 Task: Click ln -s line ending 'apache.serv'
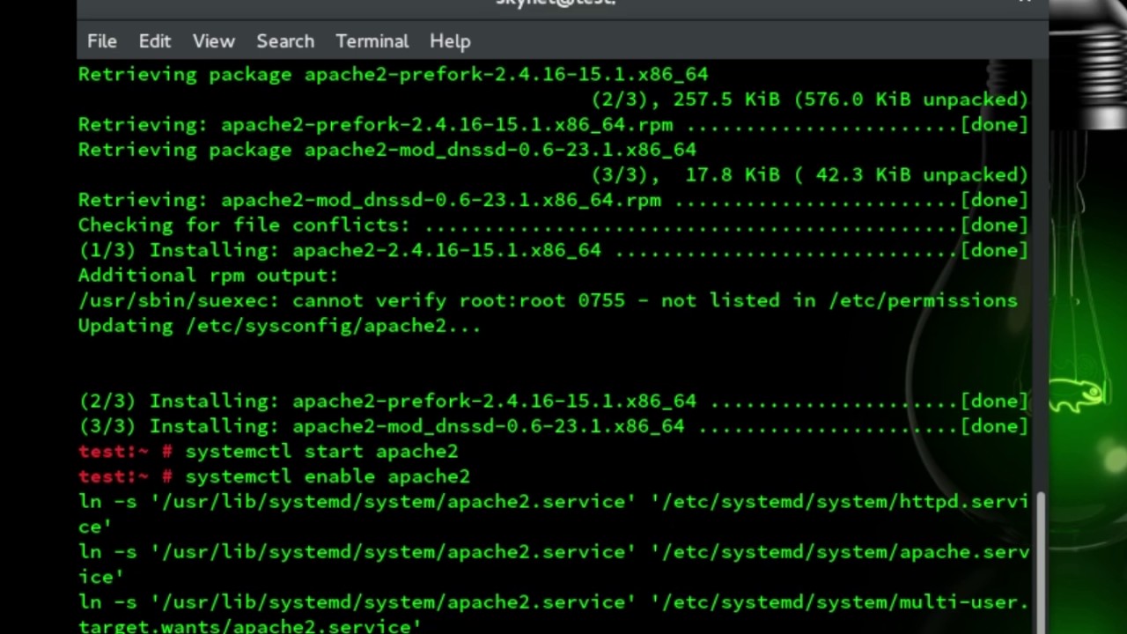[553, 552]
